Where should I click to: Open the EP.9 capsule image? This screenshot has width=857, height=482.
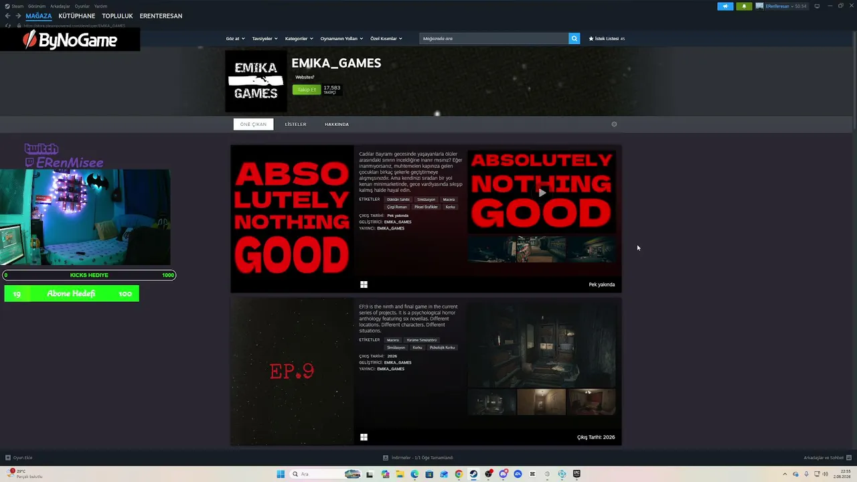coord(292,372)
